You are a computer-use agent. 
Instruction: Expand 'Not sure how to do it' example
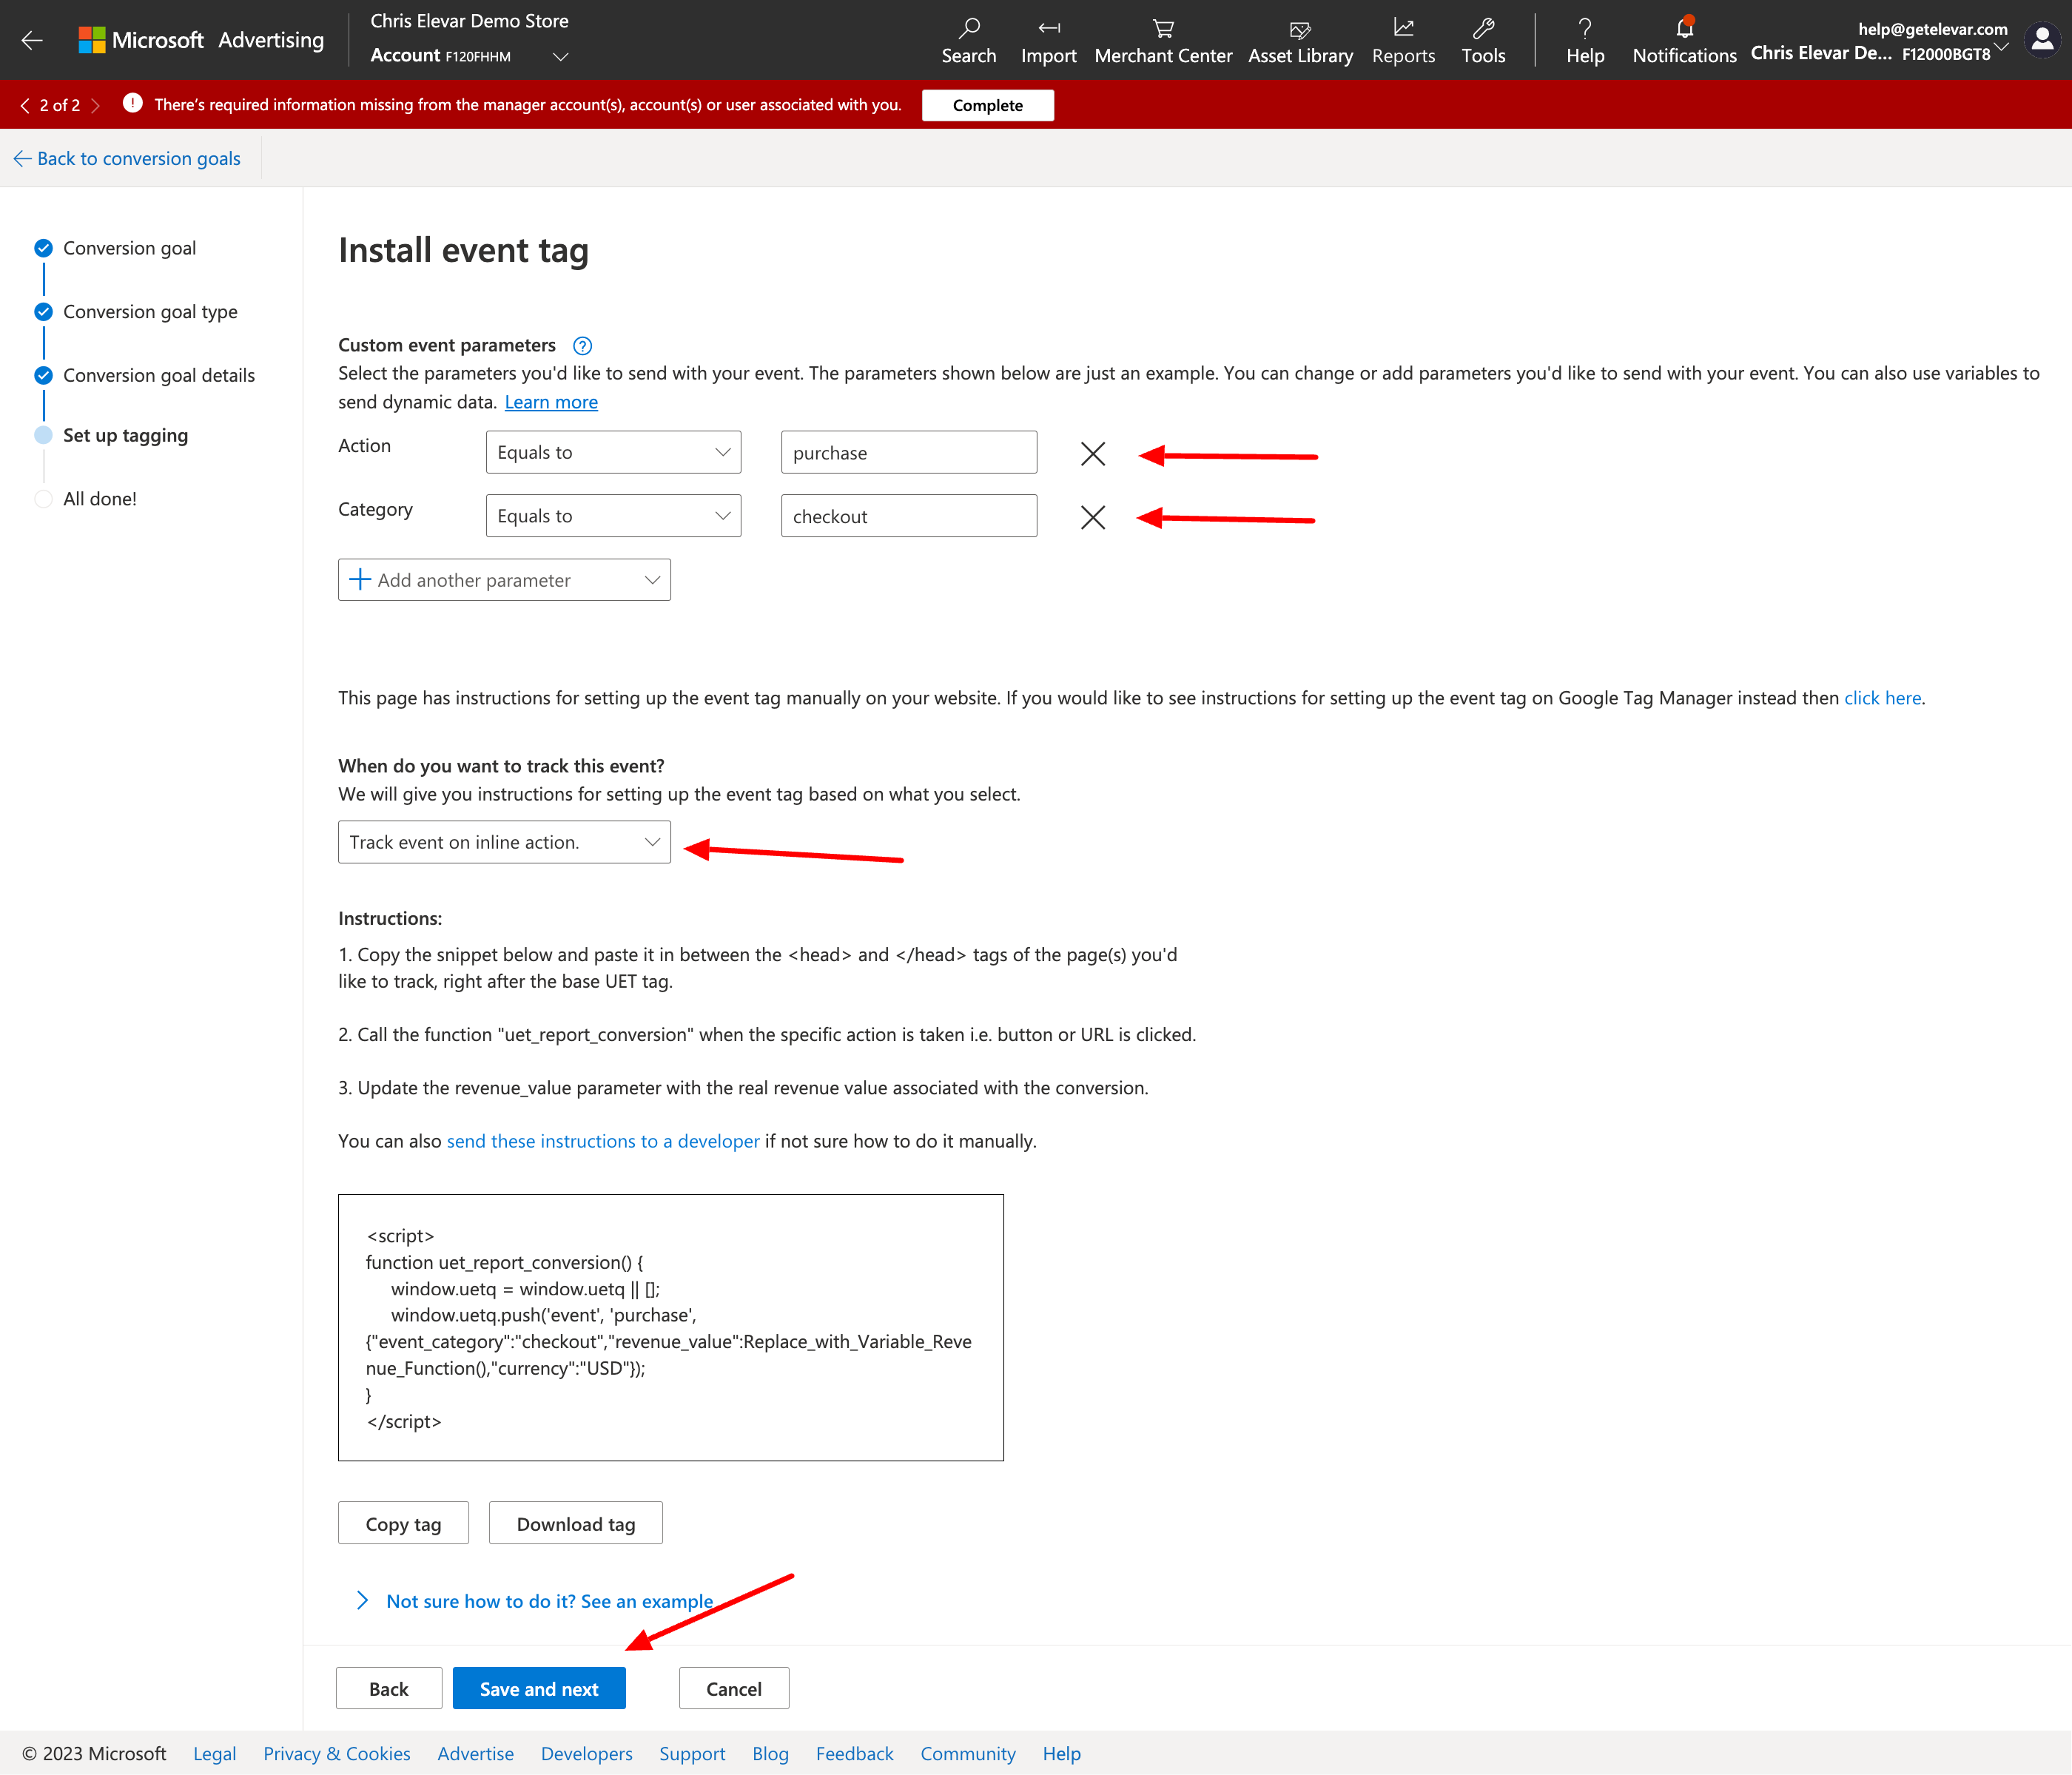tap(548, 1601)
